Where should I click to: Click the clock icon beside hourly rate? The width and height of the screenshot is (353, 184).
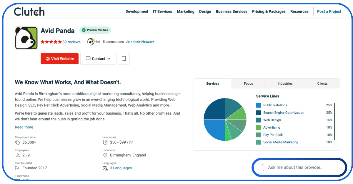[x=105, y=142]
